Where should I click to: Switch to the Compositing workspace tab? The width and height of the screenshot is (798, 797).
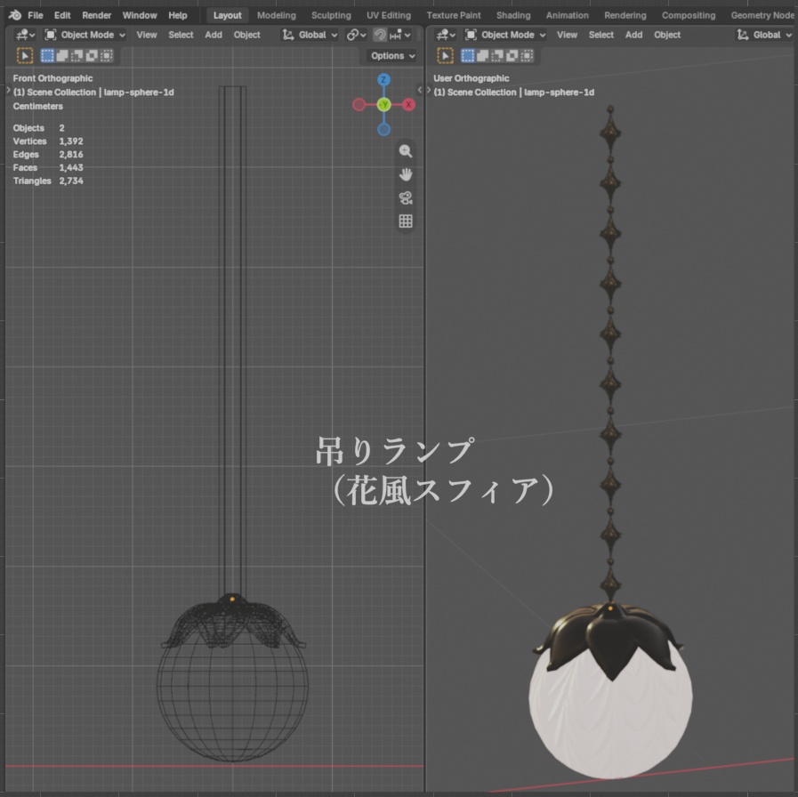(688, 15)
